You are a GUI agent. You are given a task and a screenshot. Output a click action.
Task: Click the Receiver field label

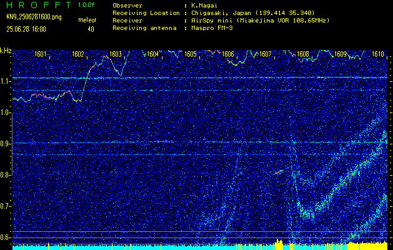coord(127,21)
